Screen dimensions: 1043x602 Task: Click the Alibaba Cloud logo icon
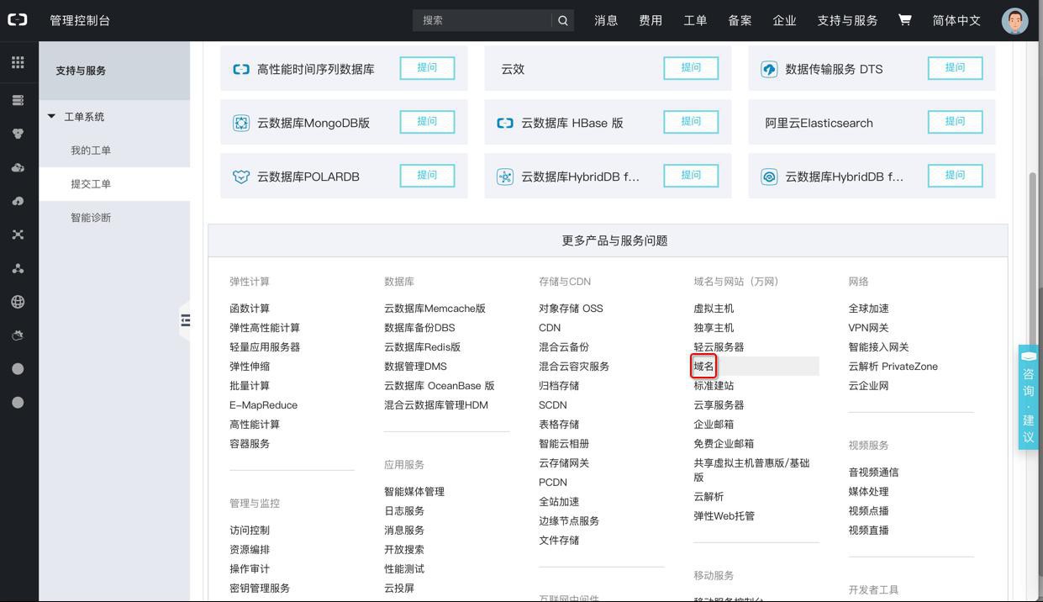(x=18, y=20)
